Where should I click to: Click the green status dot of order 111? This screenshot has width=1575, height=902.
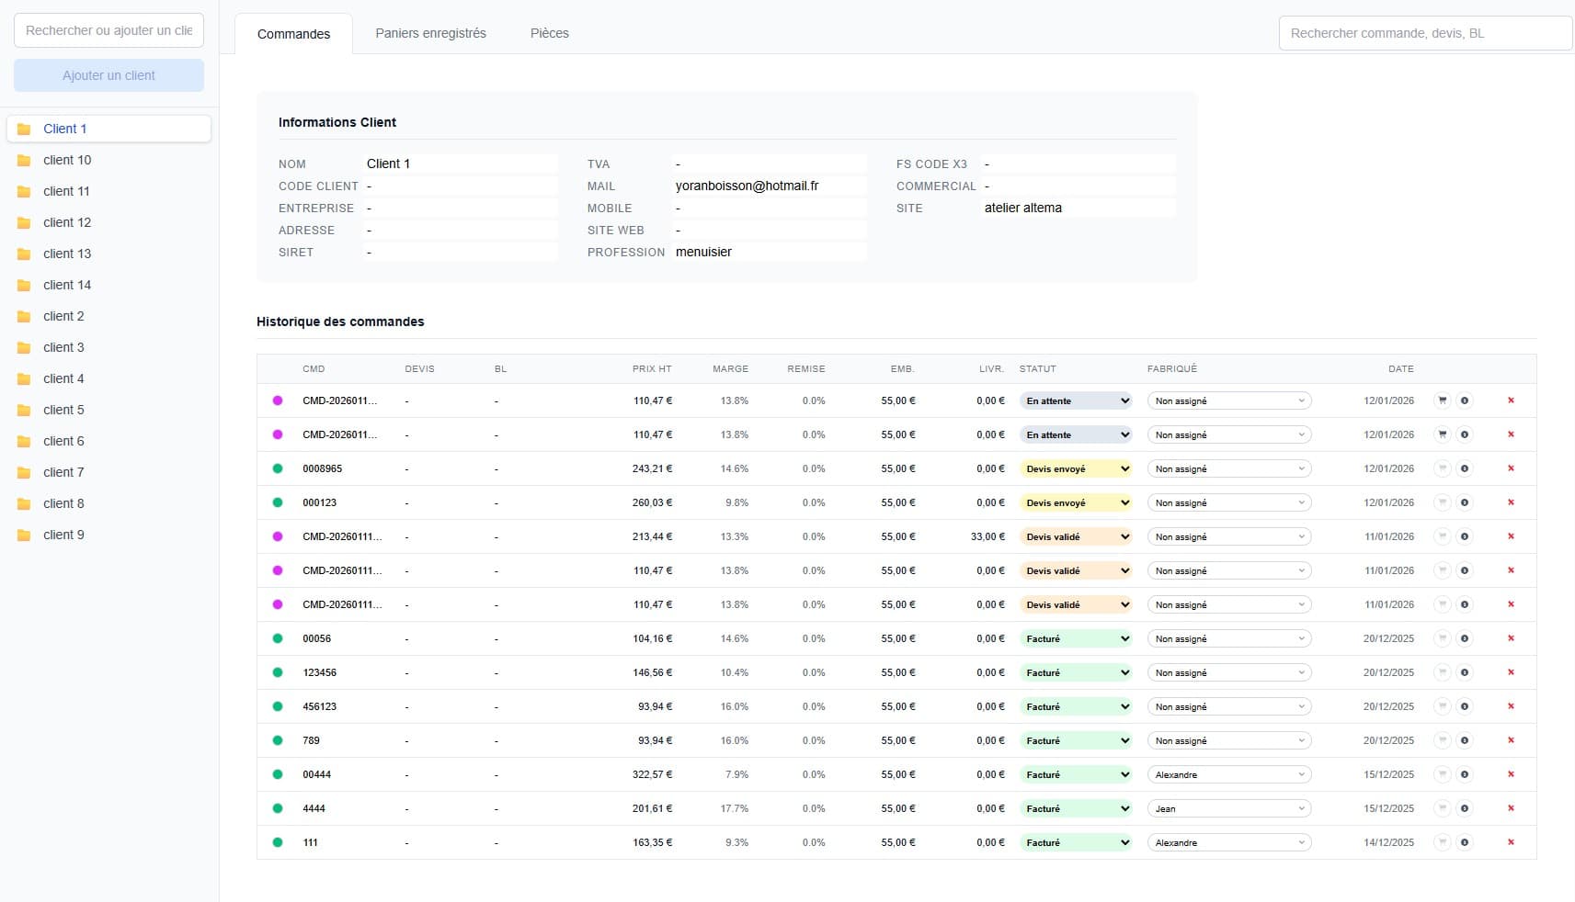278,842
